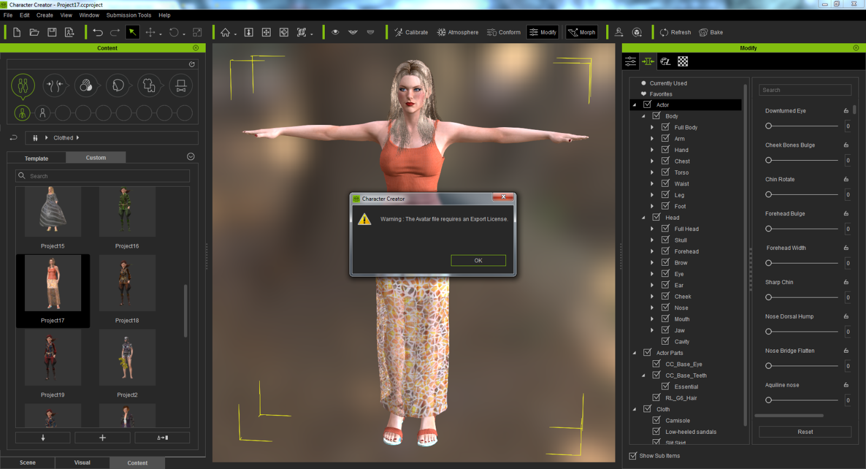866x469 pixels.
Task: Select the Cloth category icon
Action: [x=149, y=85]
